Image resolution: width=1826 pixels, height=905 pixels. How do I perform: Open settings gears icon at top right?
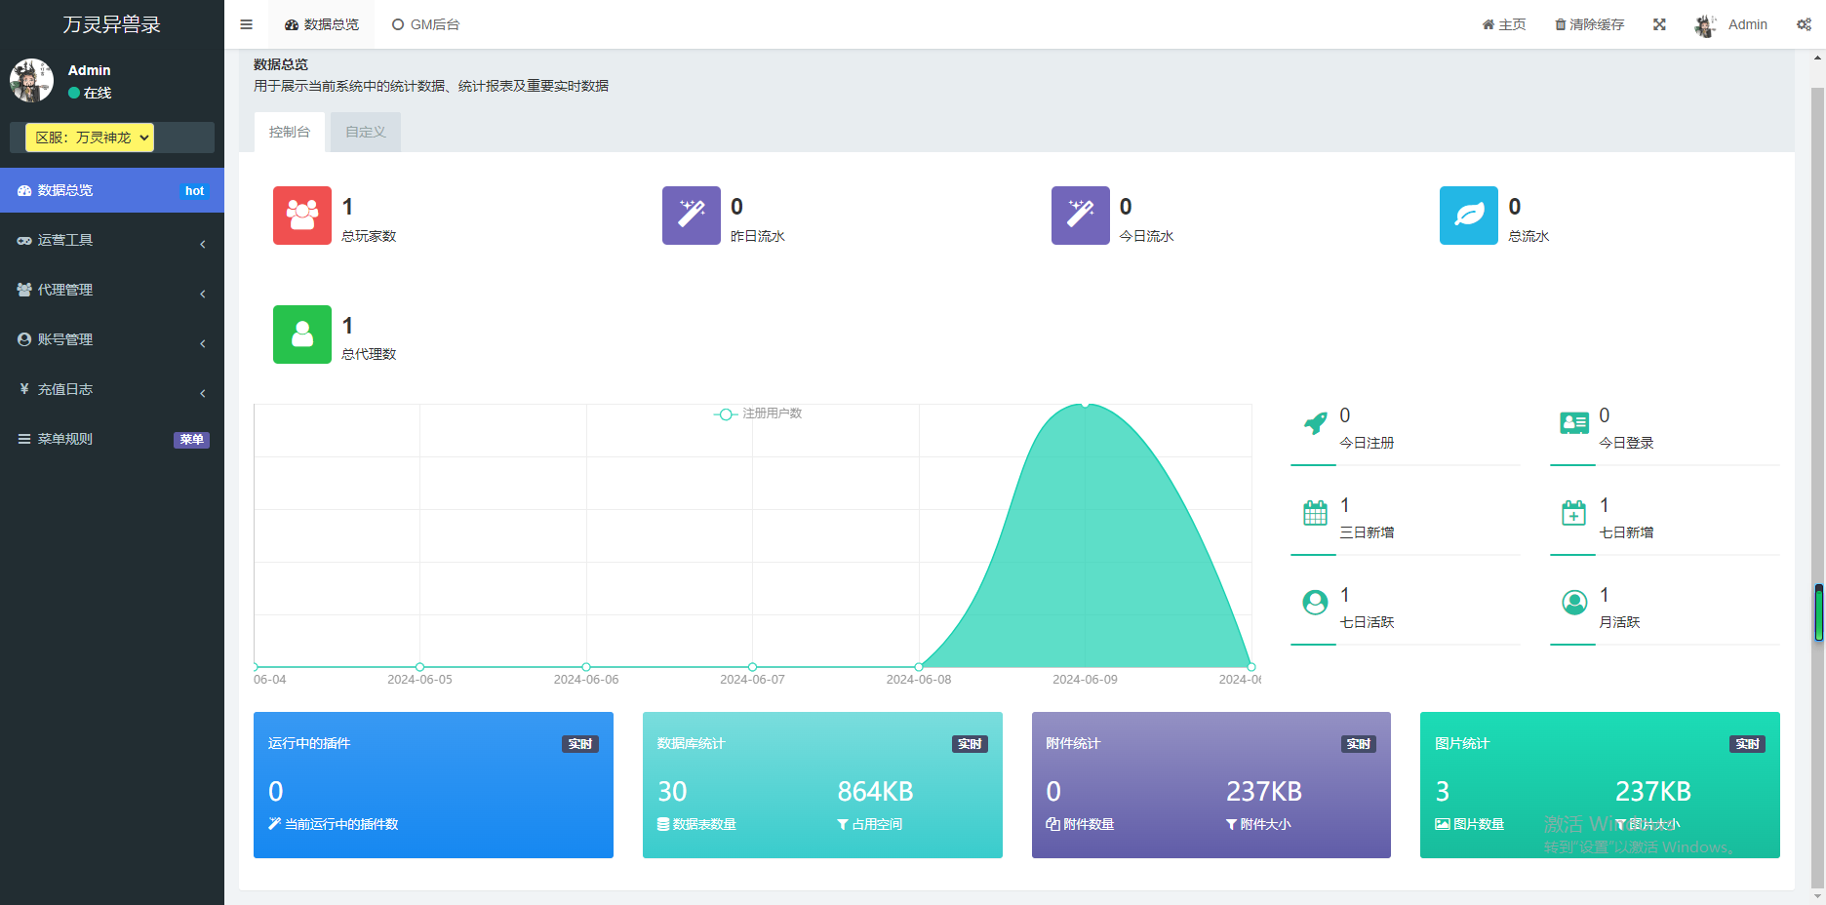[1804, 24]
